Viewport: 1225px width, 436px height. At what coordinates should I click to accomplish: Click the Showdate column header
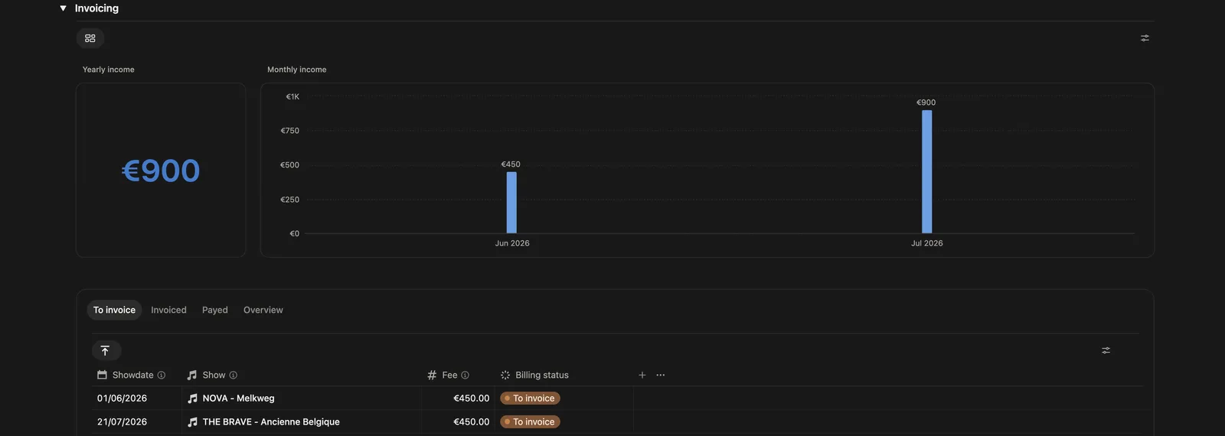tap(133, 375)
